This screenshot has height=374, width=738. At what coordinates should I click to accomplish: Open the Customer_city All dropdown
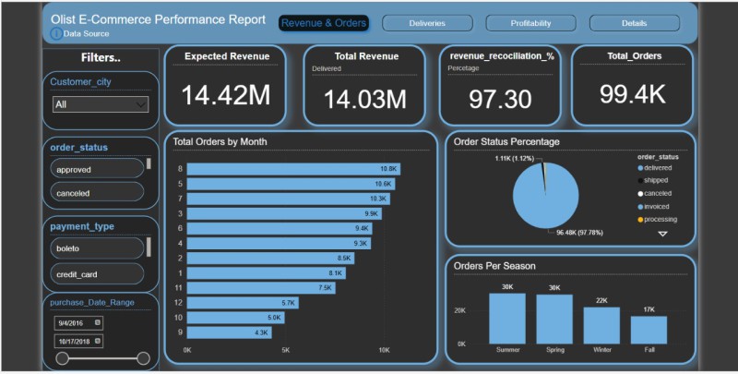[101, 104]
